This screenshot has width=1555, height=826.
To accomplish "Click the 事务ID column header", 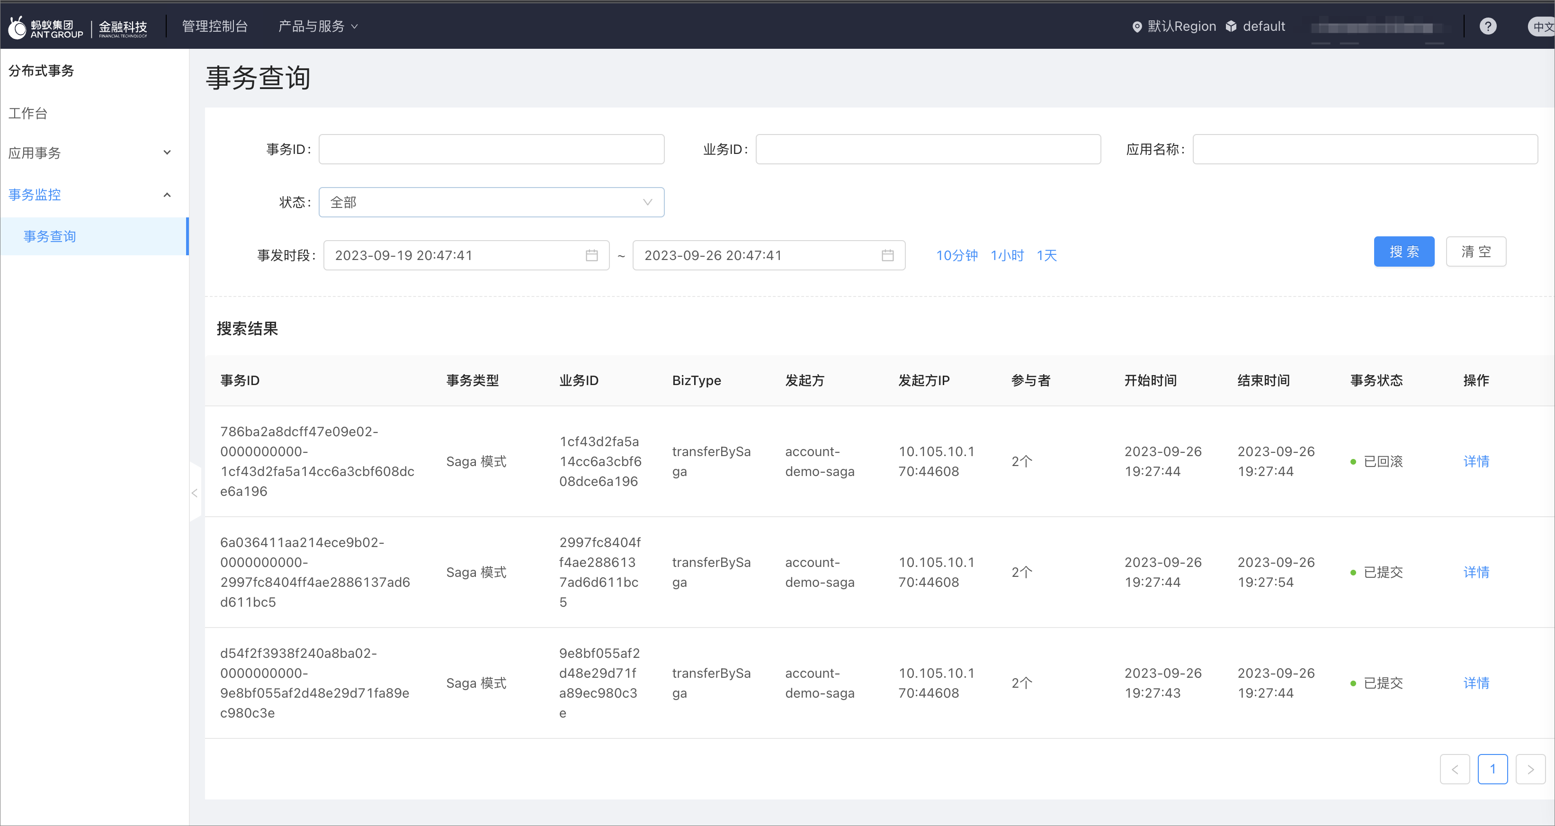I will pyautogui.click(x=240, y=380).
